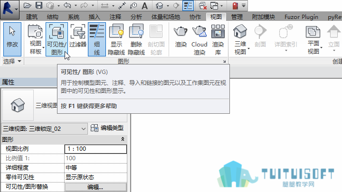
Task: Create a Section view from ribbon
Action: coord(260,36)
